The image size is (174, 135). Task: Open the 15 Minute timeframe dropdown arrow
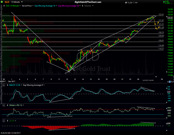[x=22, y=2]
